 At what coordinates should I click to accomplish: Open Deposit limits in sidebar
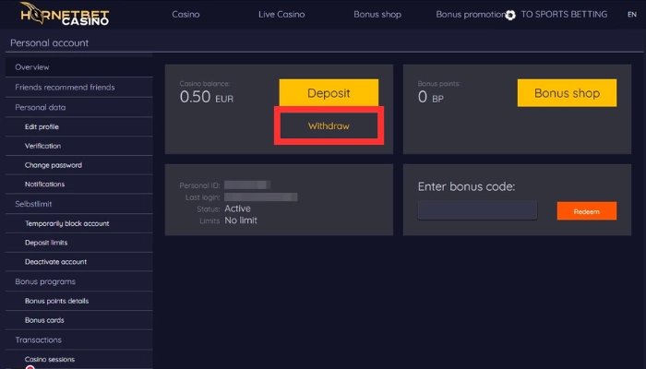coord(48,243)
